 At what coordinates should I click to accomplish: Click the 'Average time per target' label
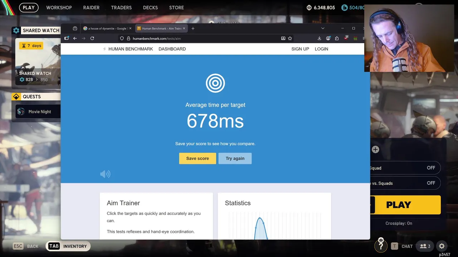point(215,105)
